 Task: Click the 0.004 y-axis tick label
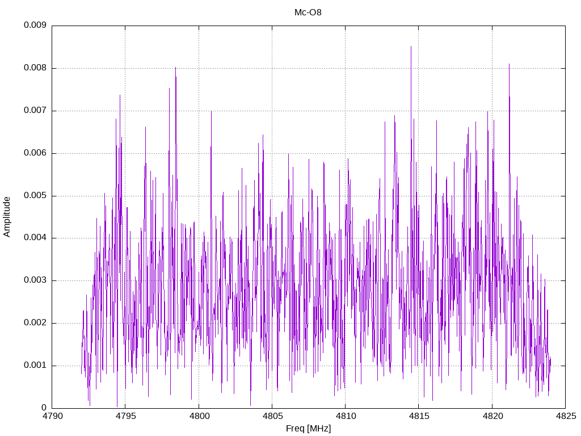coord(35,238)
